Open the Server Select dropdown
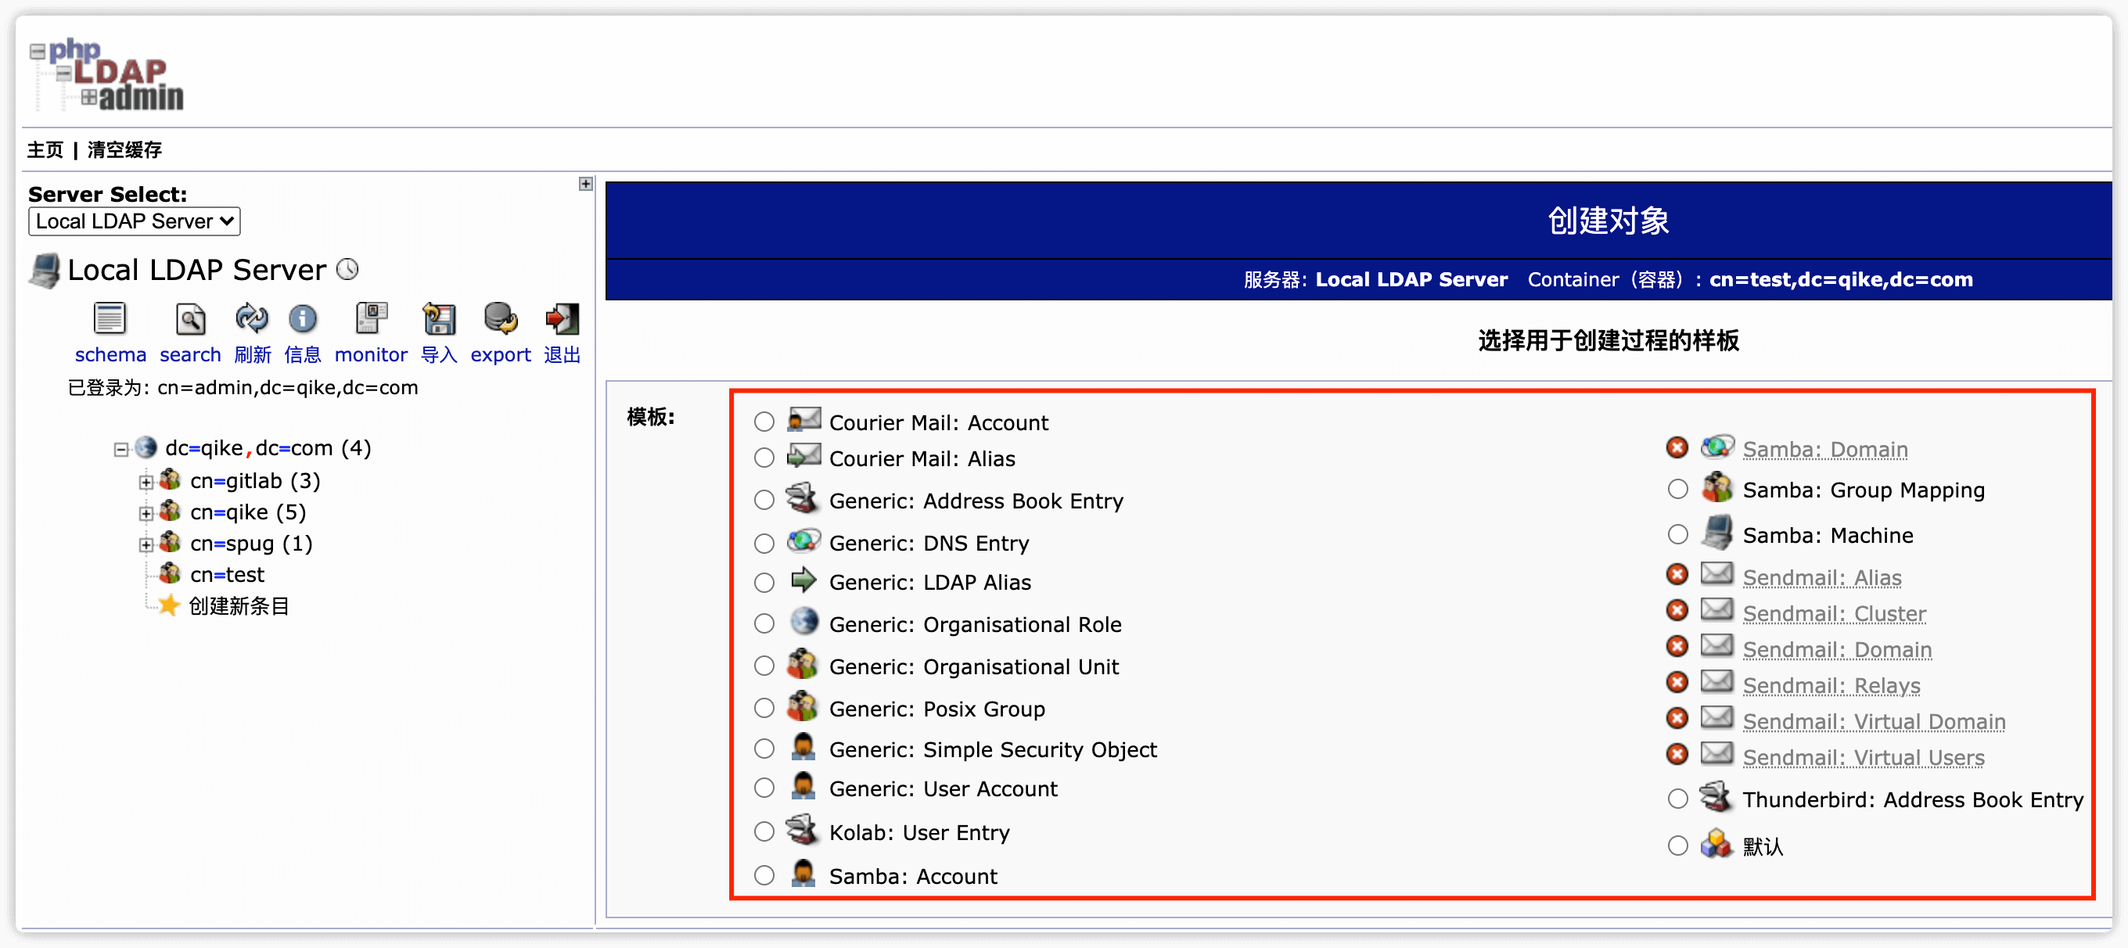2128x948 pixels. coord(134,221)
